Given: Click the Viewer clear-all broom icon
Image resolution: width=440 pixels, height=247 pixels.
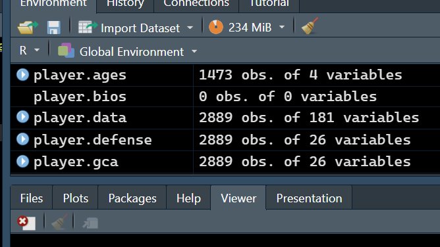Looking at the screenshot, I should pos(59,223).
